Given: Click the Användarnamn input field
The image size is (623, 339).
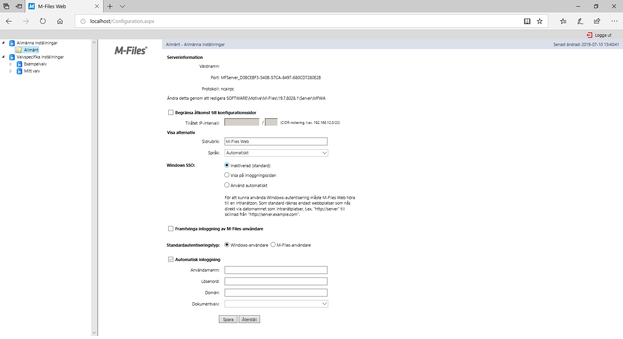Looking at the screenshot, I should pyautogui.click(x=276, y=270).
